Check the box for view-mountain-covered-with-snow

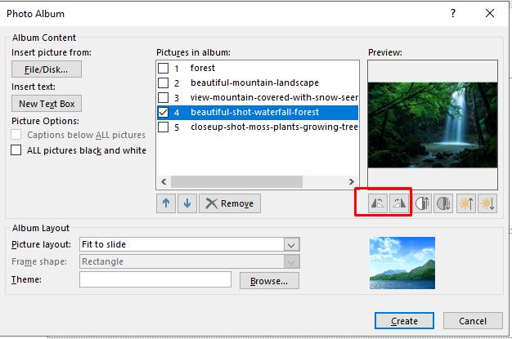pos(164,97)
